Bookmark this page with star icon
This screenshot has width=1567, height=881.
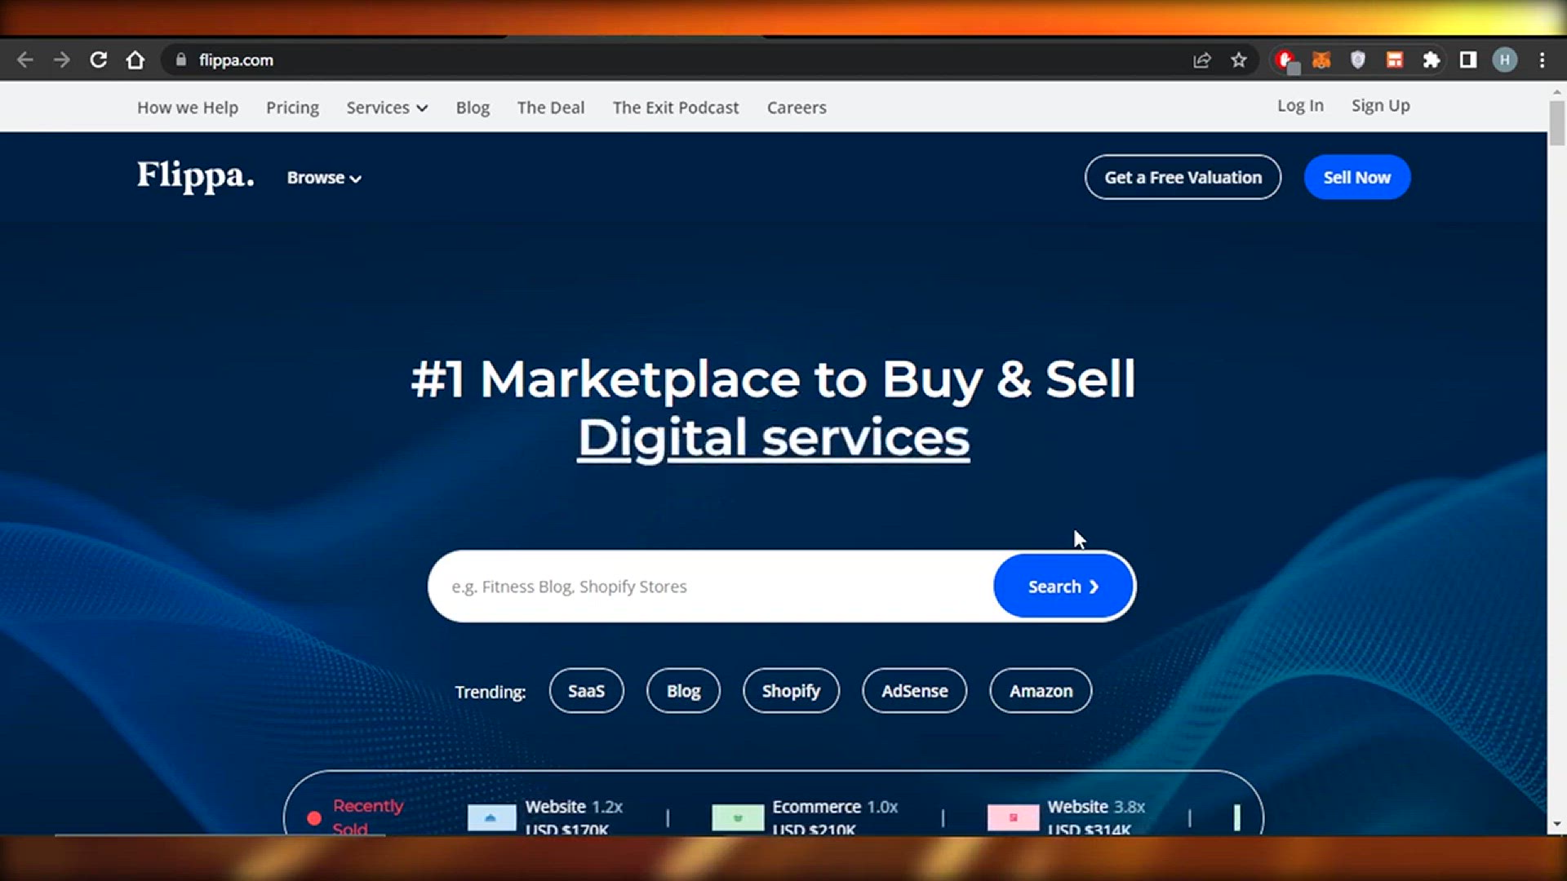(x=1239, y=60)
